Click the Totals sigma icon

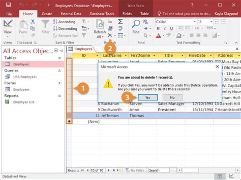[x=120, y=21]
